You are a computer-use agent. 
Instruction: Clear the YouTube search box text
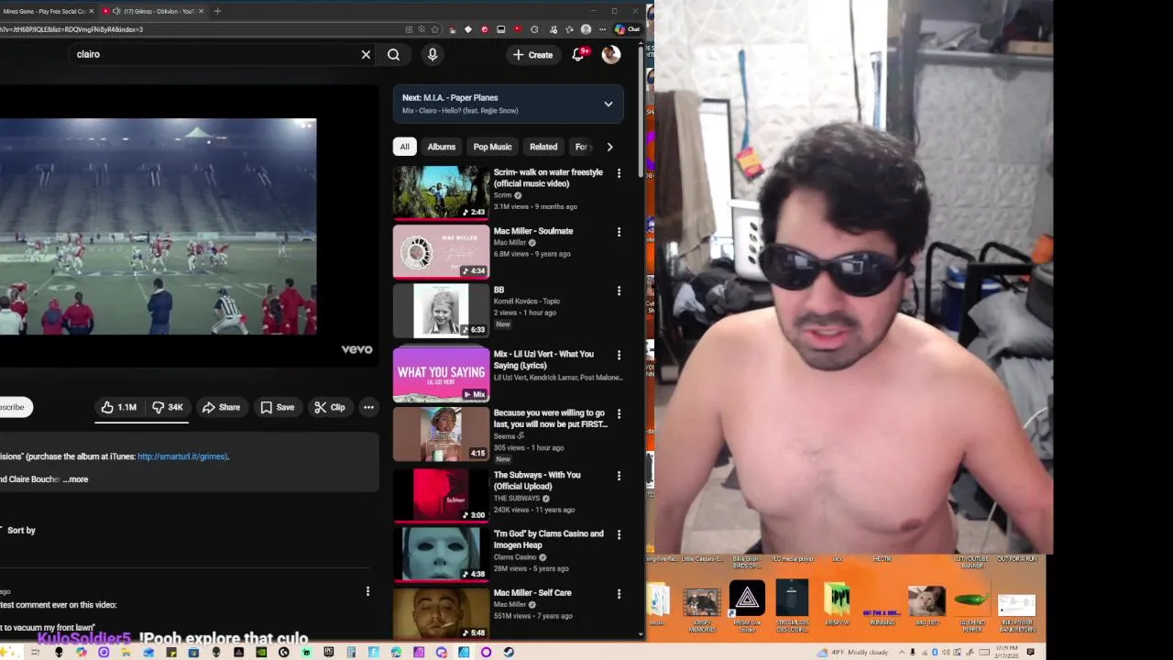click(x=366, y=54)
